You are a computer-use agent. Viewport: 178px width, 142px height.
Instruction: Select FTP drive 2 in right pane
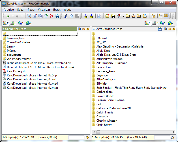170,23
